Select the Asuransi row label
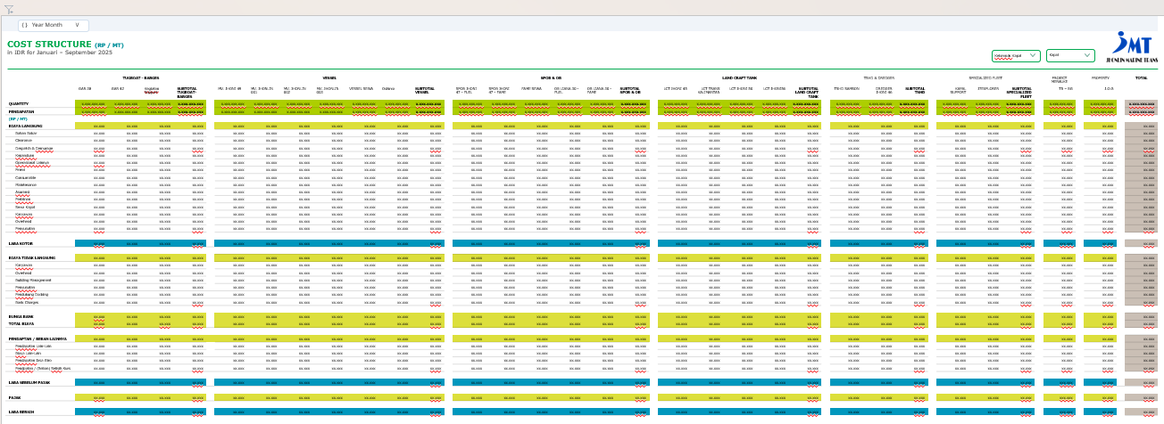The height and width of the screenshot is (424, 1164). click(x=23, y=192)
